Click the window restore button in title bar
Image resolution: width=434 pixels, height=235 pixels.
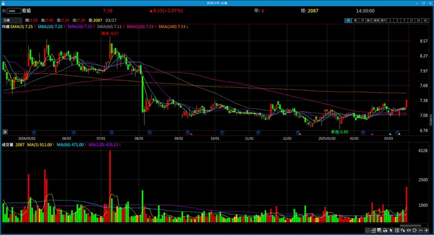coord(423,3)
